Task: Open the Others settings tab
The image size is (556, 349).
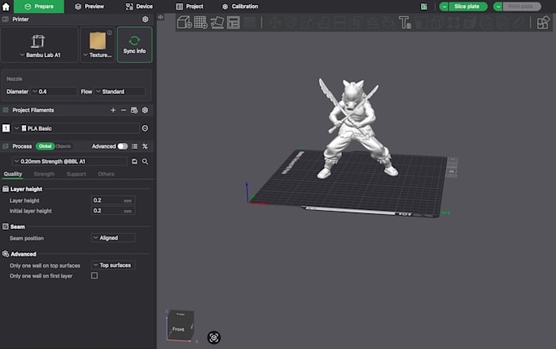Action: [106, 174]
